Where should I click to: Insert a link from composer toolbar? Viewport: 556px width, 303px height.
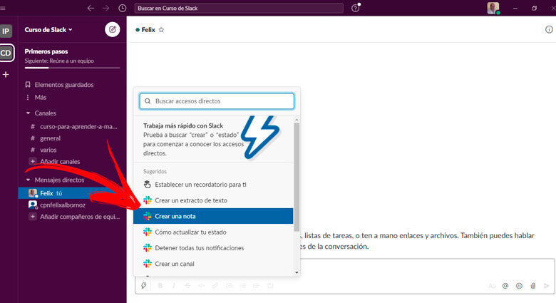tap(215, 286)
